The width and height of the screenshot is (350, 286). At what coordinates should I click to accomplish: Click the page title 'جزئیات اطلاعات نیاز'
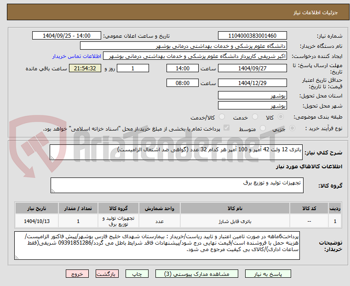[x=316, y=12]
